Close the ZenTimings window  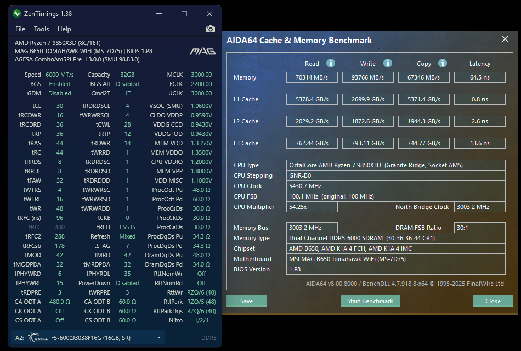[209, 14]
